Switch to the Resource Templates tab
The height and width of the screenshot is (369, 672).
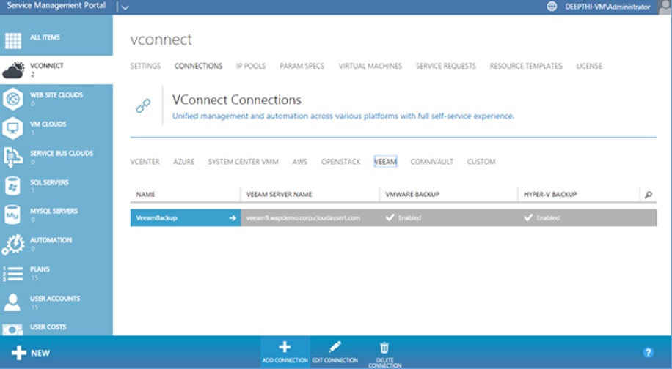[x=526, y=66]
